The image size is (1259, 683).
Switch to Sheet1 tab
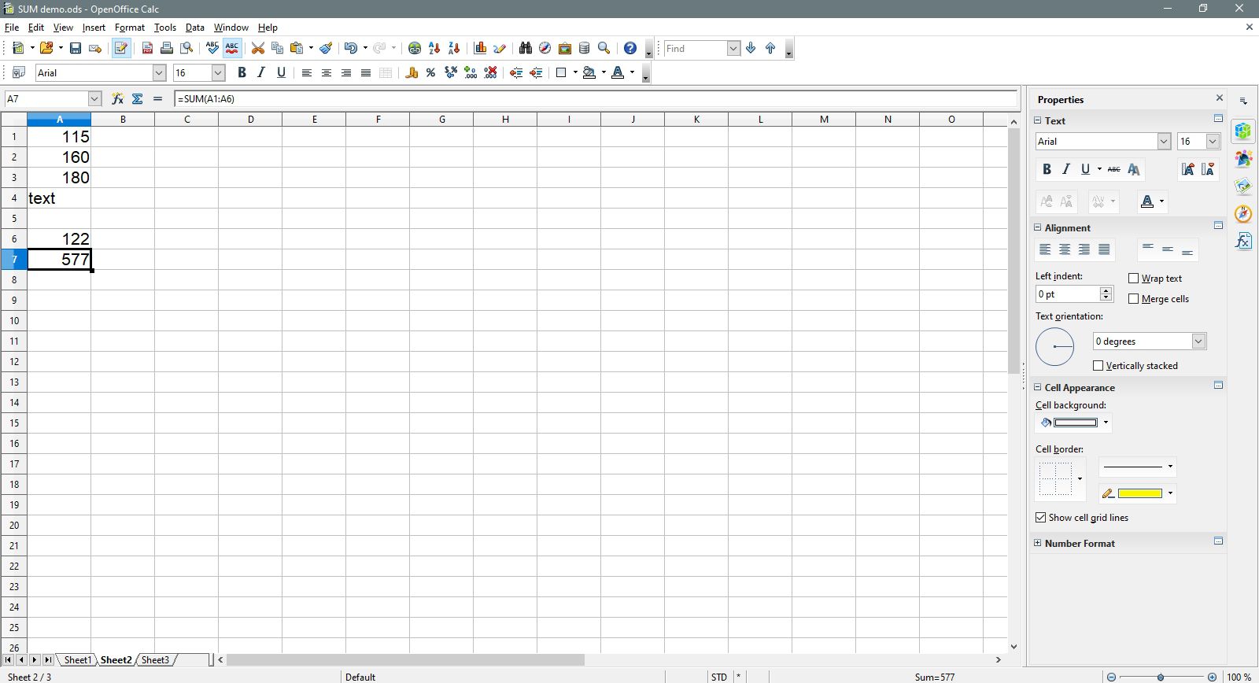click(77, 660)
